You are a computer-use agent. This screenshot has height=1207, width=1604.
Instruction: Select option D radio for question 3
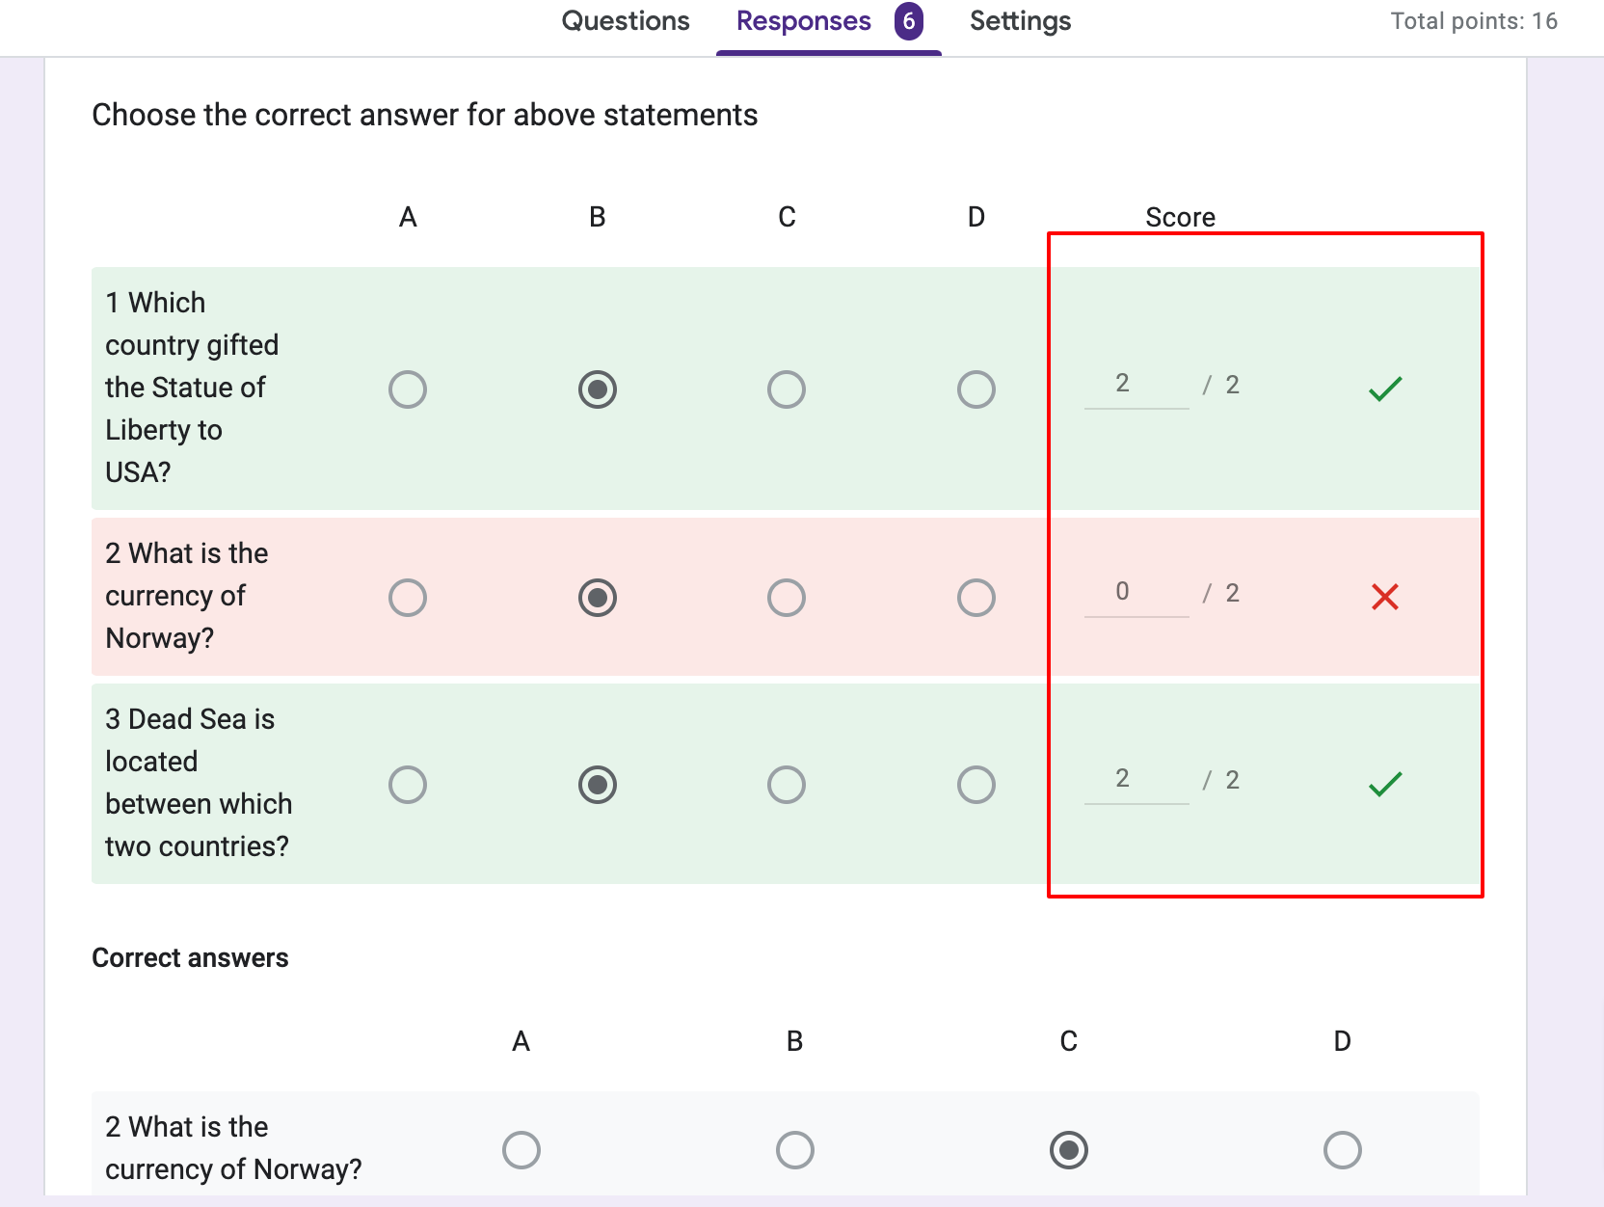point(976,785)
